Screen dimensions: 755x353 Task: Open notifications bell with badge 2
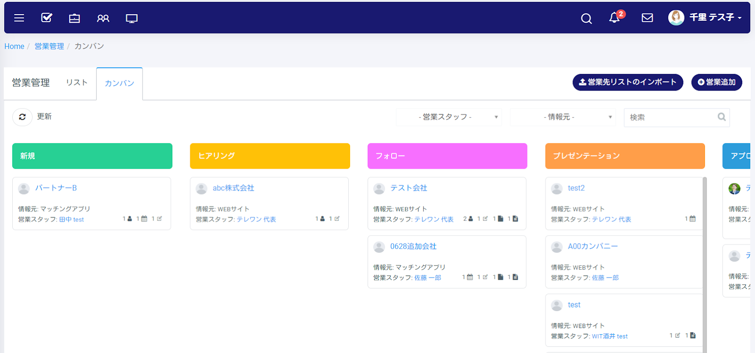pos(614,18)
